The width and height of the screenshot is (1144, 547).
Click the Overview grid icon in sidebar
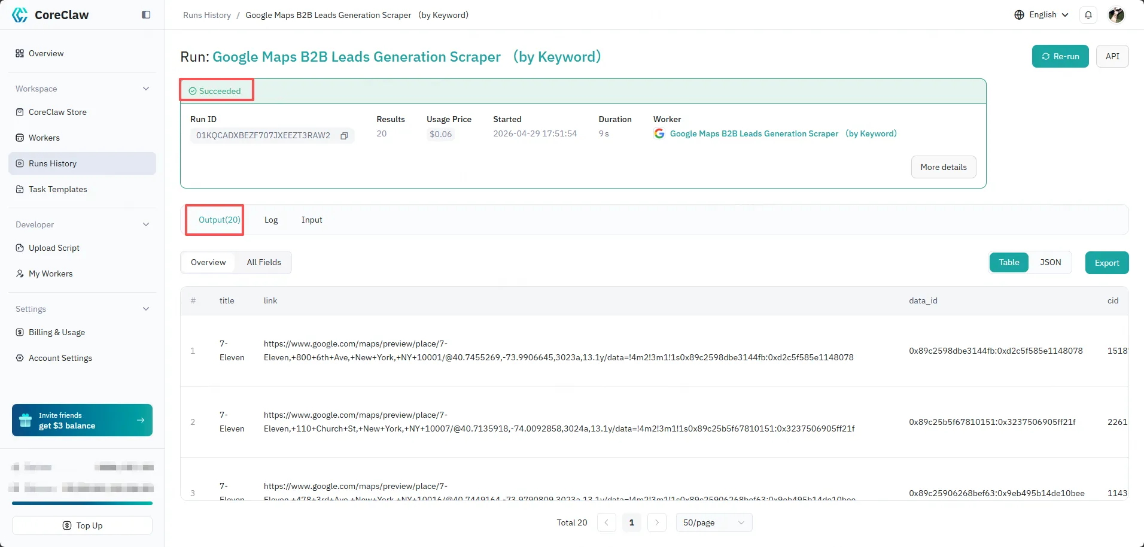(20, 53)
